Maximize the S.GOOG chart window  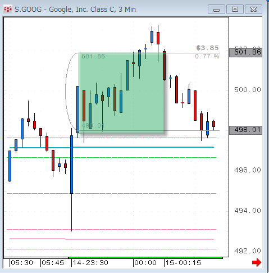pos(235,10)
